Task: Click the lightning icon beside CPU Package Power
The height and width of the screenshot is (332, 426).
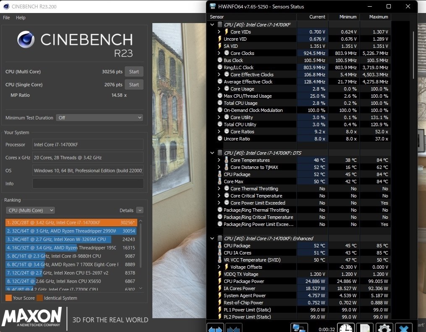Action: coord(220,281)
